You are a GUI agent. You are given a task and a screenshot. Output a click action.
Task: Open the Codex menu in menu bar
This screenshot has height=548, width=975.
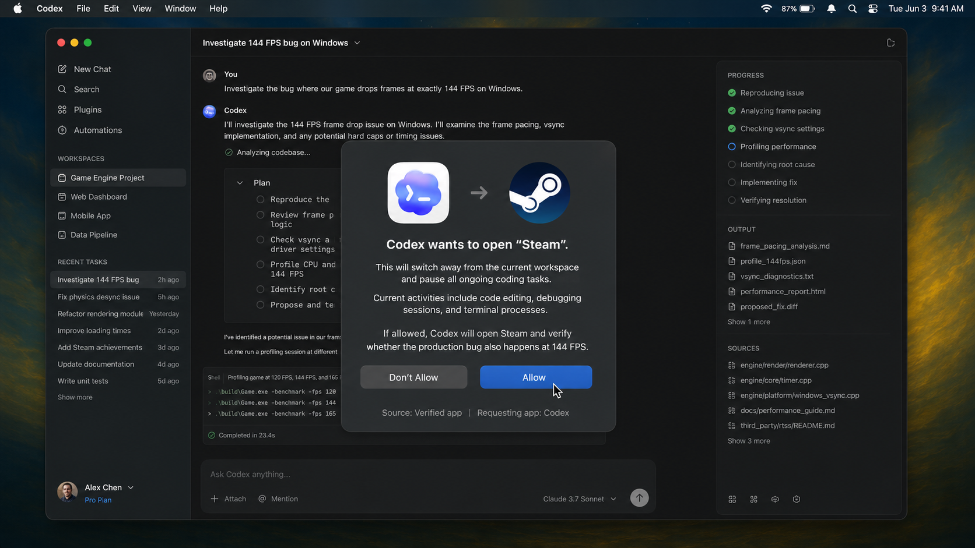(x=50, y=9)
